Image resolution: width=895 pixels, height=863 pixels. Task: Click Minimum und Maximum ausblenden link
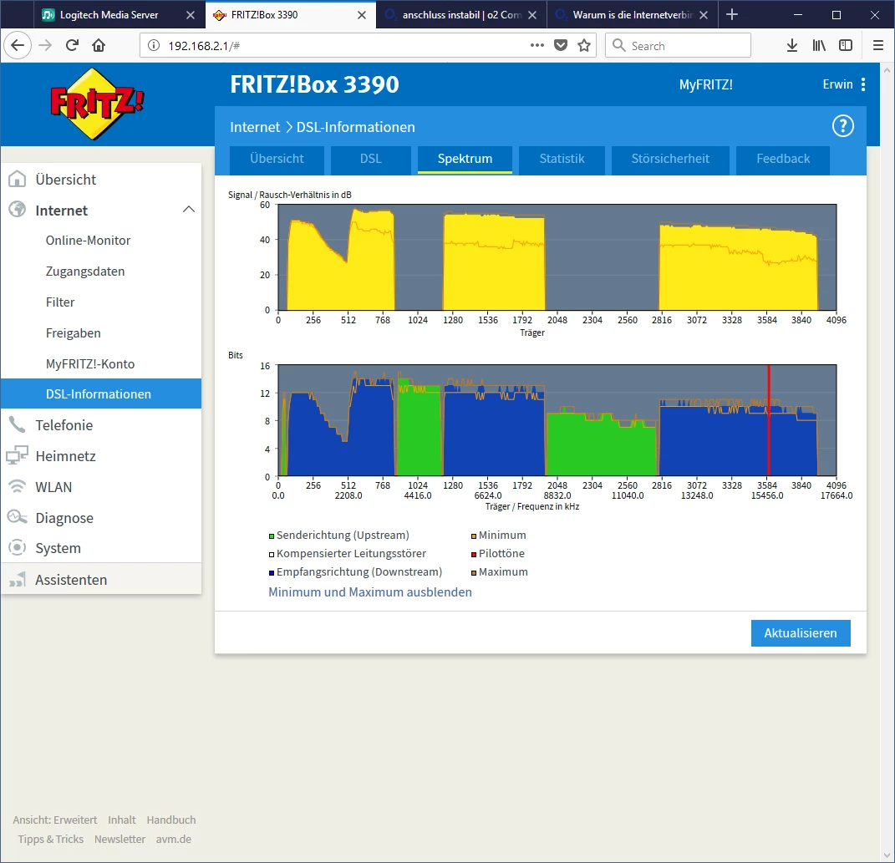(x=370, y=591)
